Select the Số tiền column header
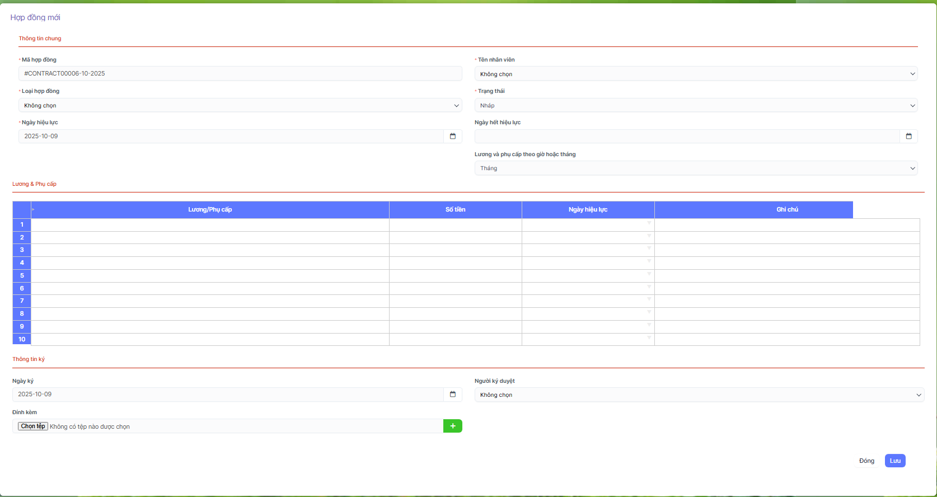 coord(455,209)
